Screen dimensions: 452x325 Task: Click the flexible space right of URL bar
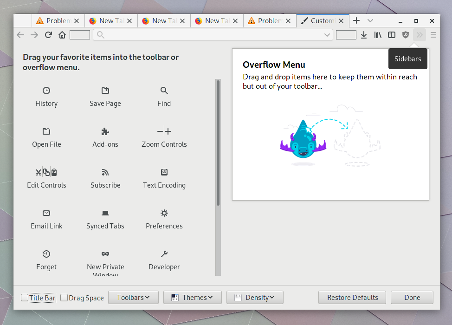(346, 35)
